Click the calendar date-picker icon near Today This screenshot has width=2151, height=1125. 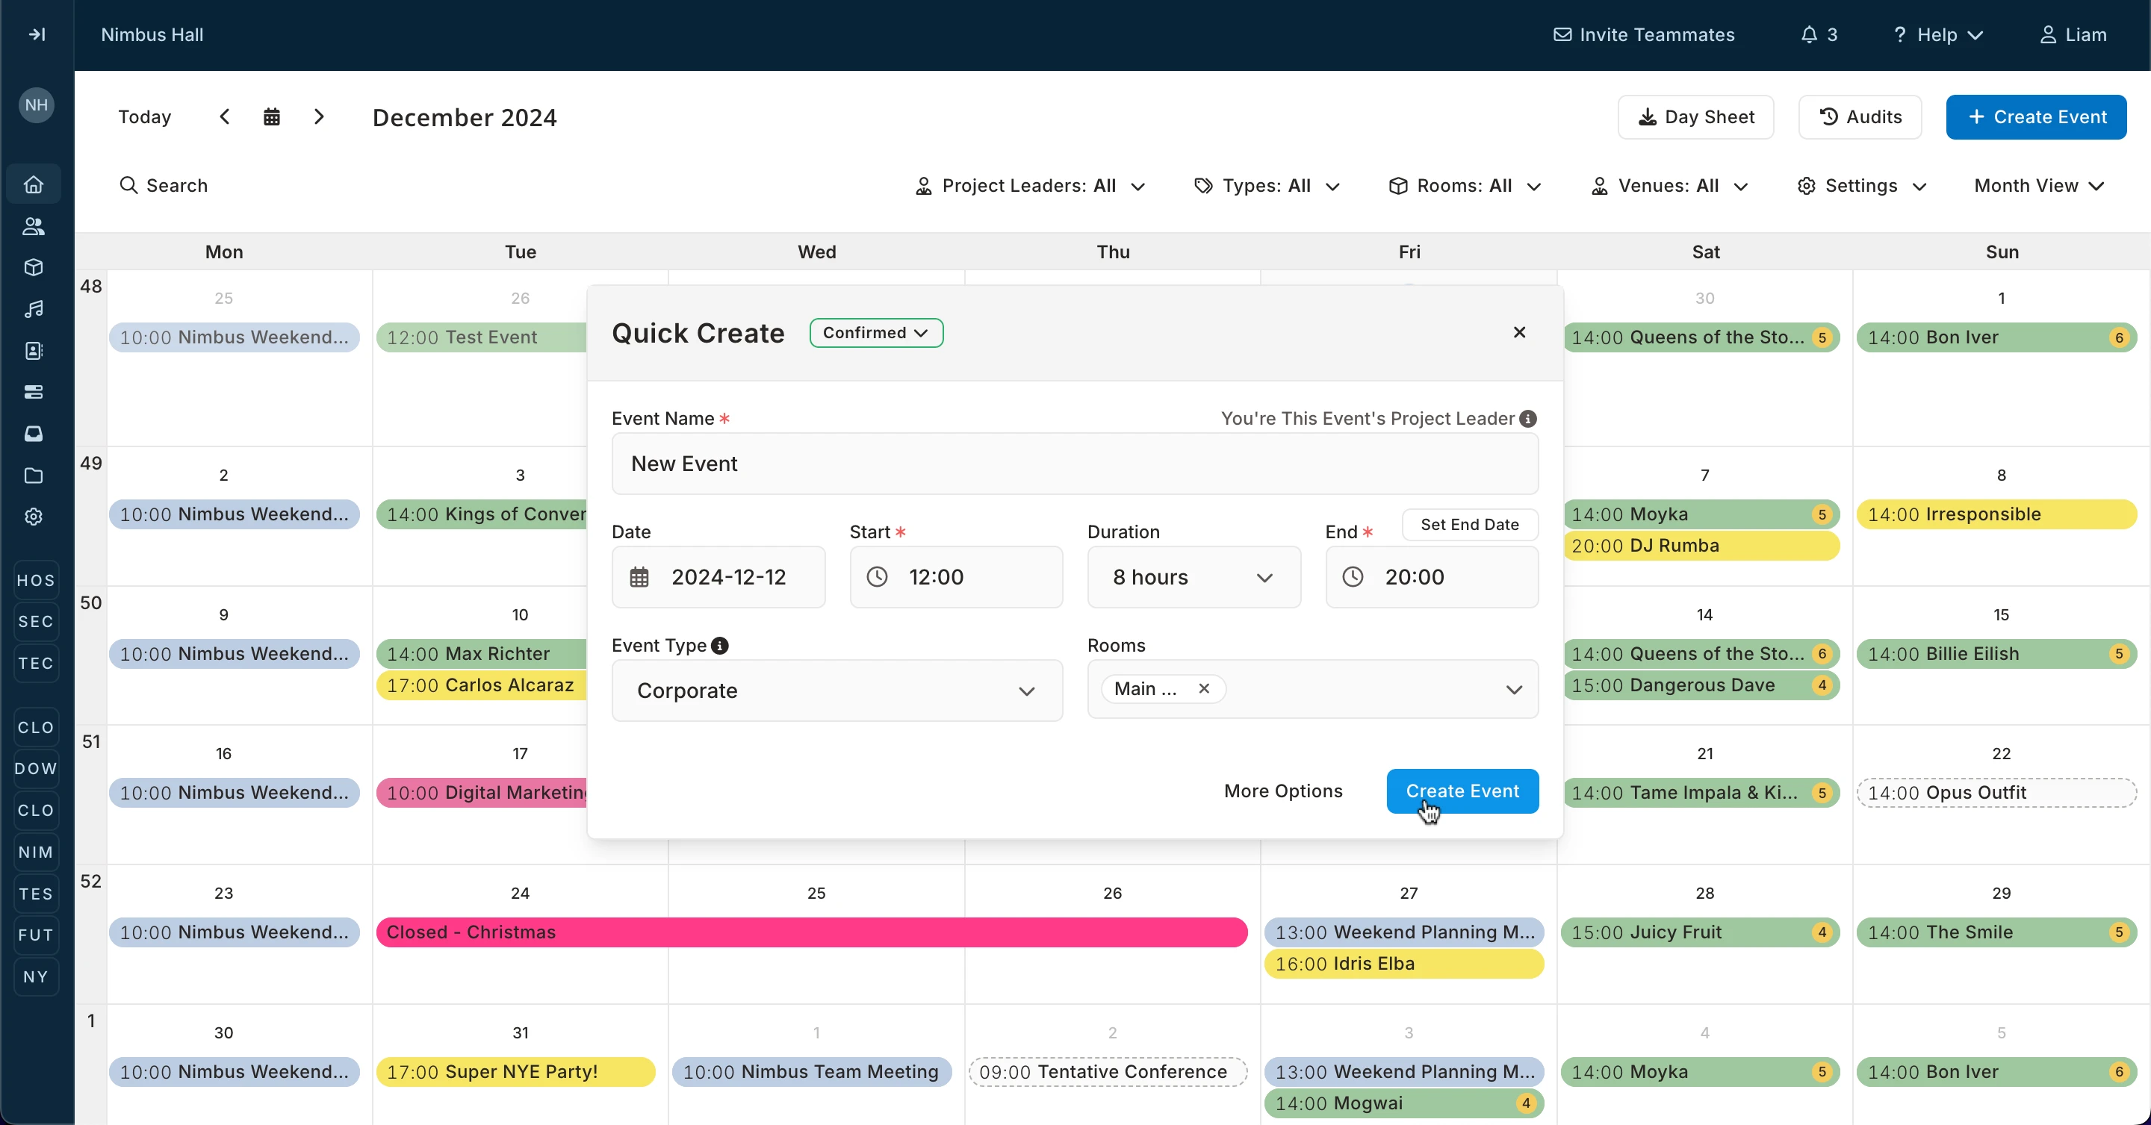(271, 117)
